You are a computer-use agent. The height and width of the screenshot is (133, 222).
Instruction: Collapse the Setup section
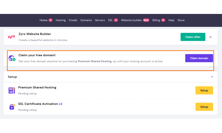[x=212, y=77]
